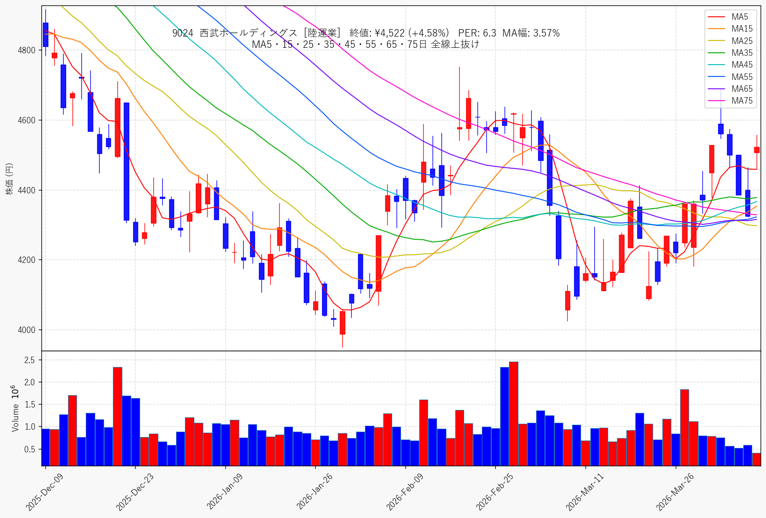Click the 1.5 volume axis tick
This screenshot has height=518, width=766.
30,405
